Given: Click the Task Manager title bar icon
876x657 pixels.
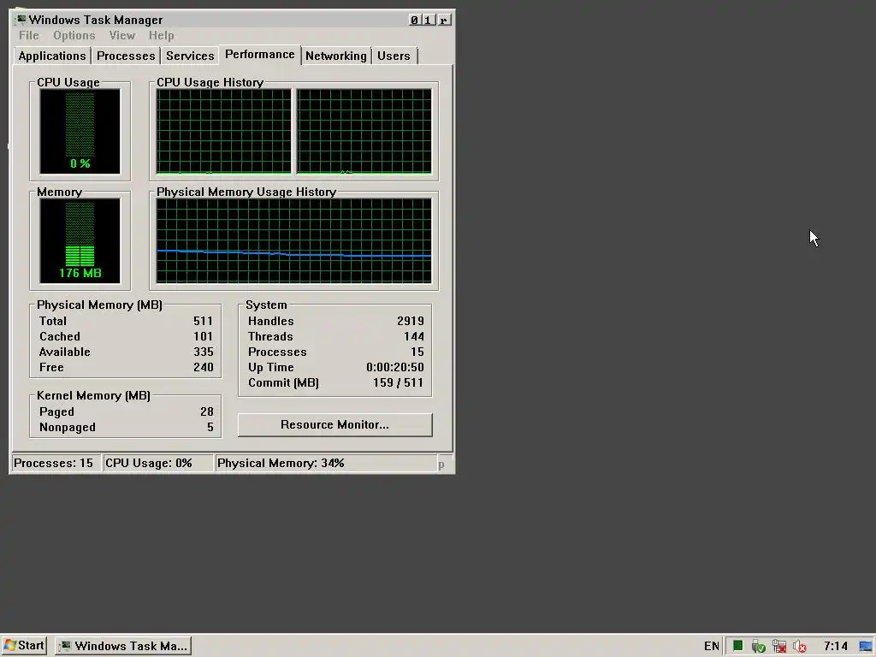Looking at the screenshot, I should click(21, 20).
